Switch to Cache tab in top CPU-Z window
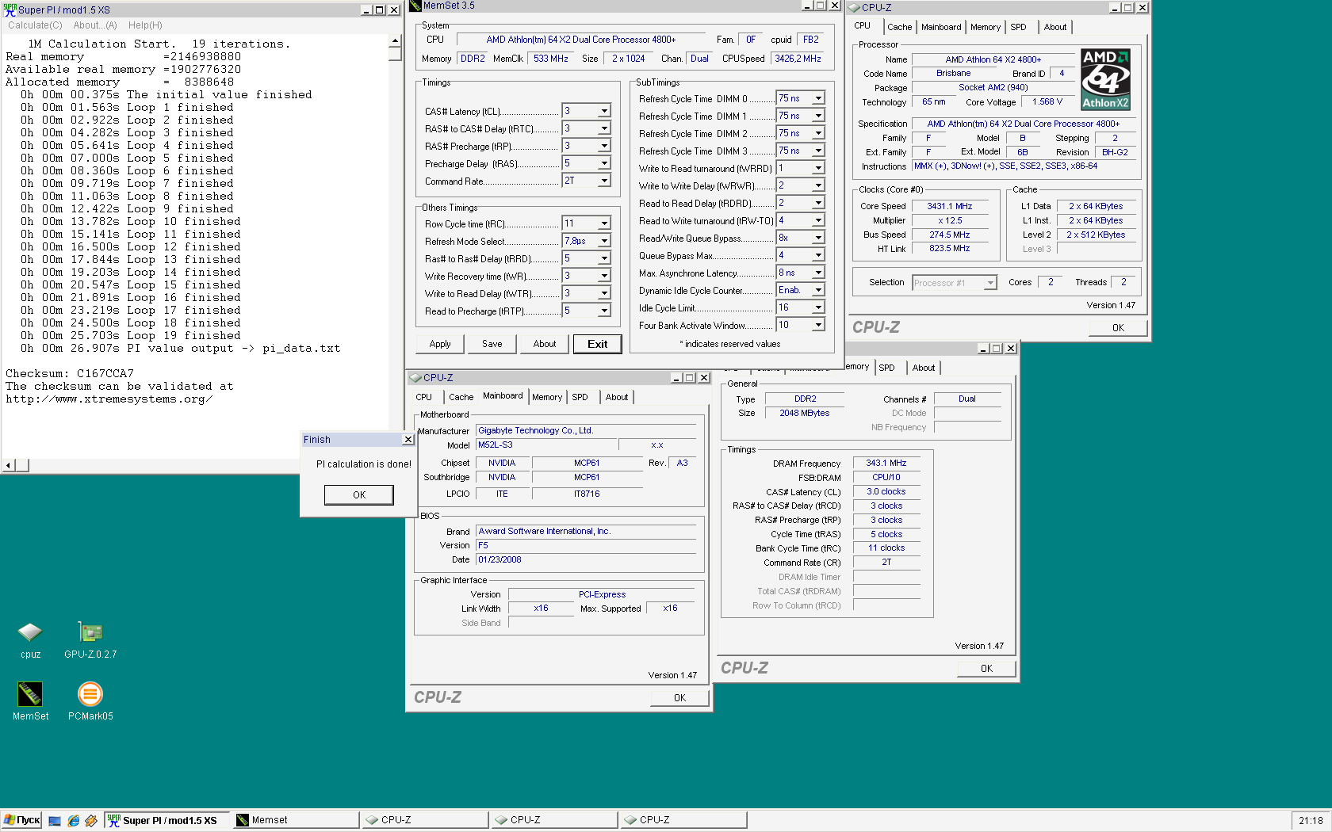 (899, 27)
